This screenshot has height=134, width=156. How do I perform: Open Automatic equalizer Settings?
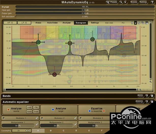139,102
